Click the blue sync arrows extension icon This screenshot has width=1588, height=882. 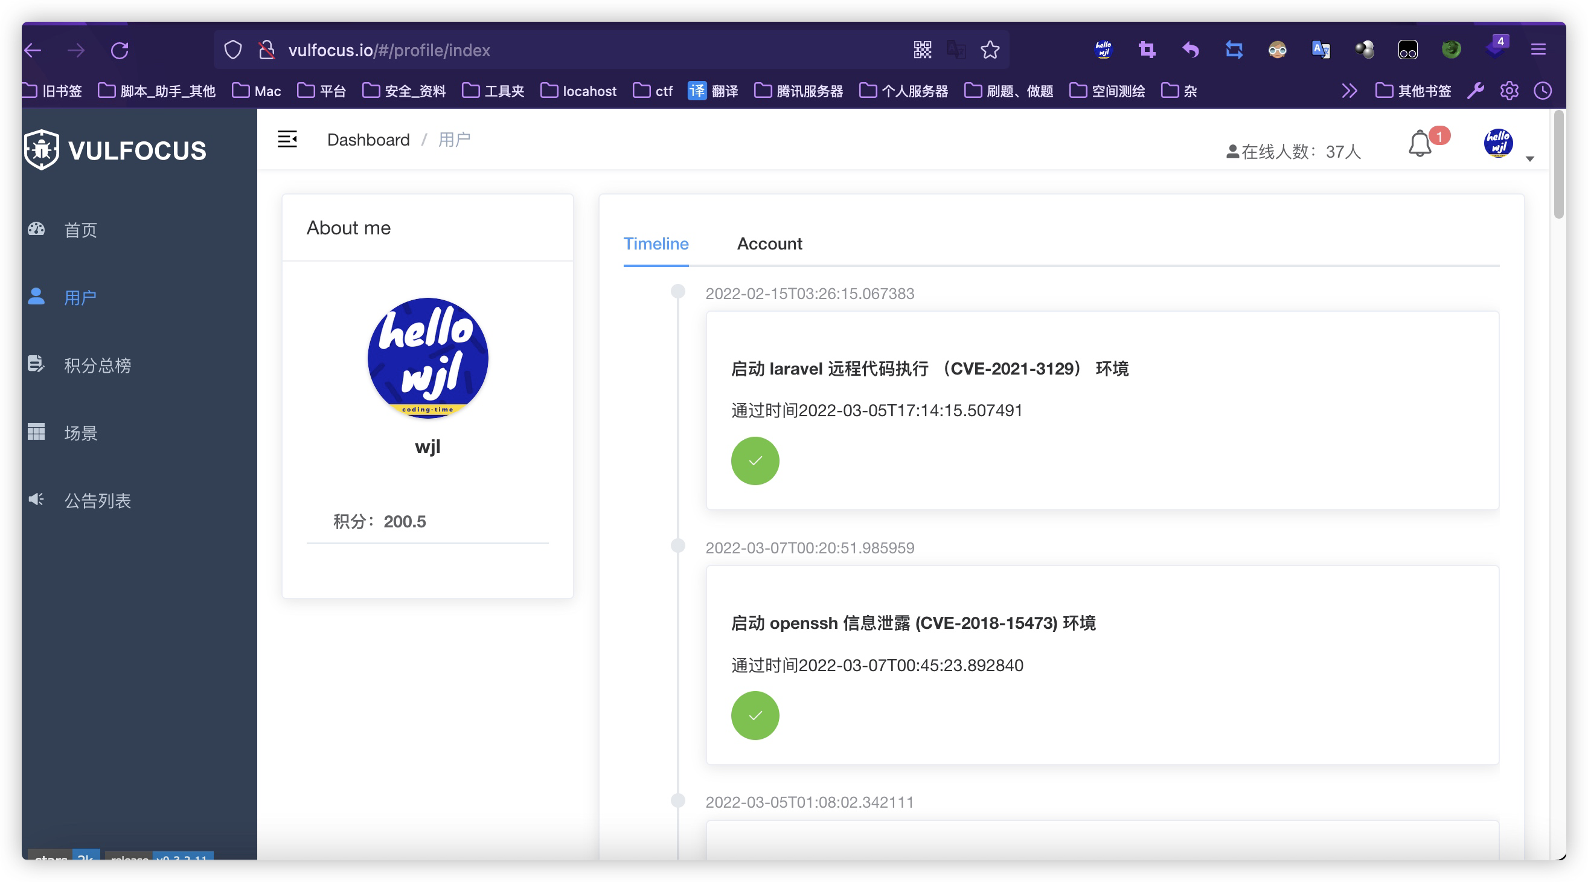(1234, 50)
